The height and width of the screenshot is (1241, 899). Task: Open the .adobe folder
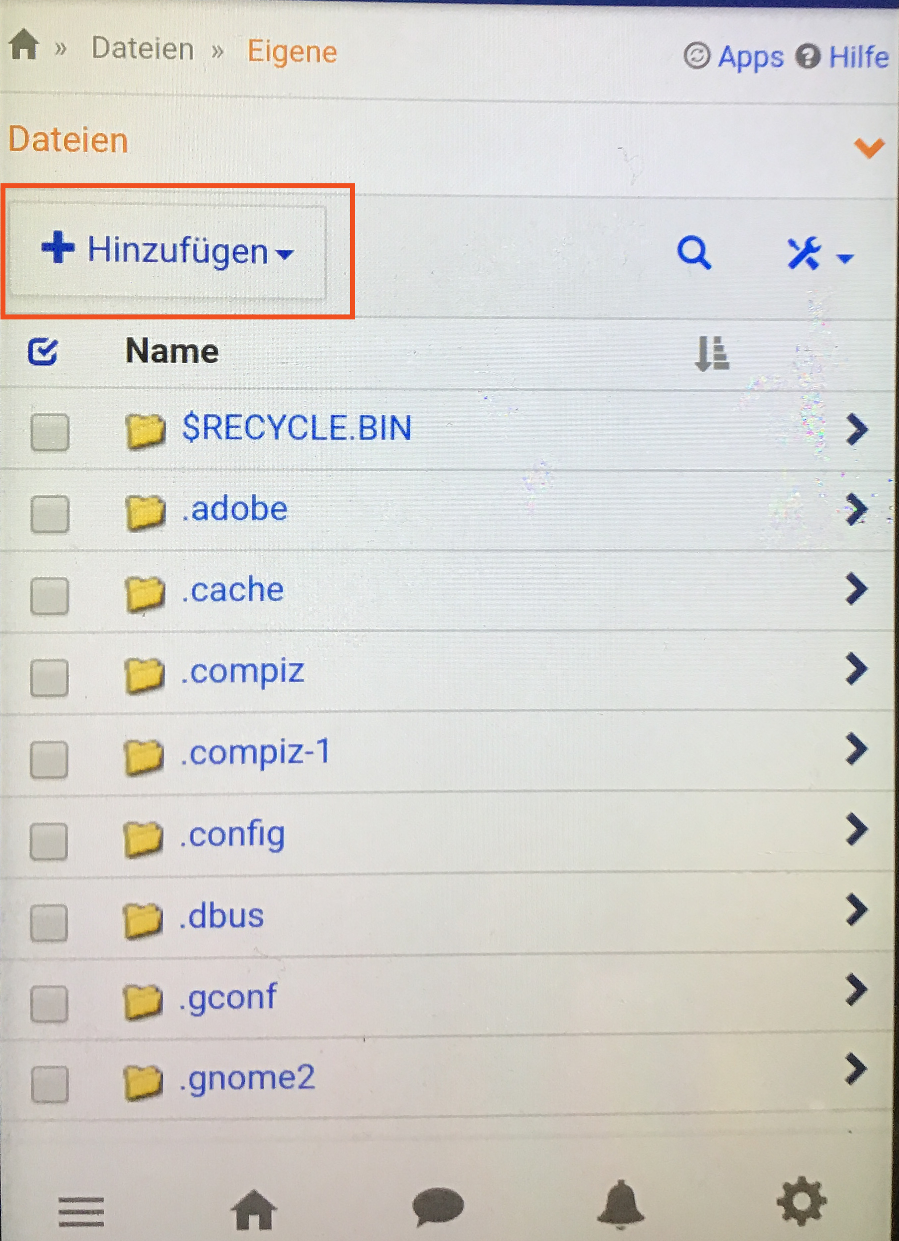tap(234, 509)
